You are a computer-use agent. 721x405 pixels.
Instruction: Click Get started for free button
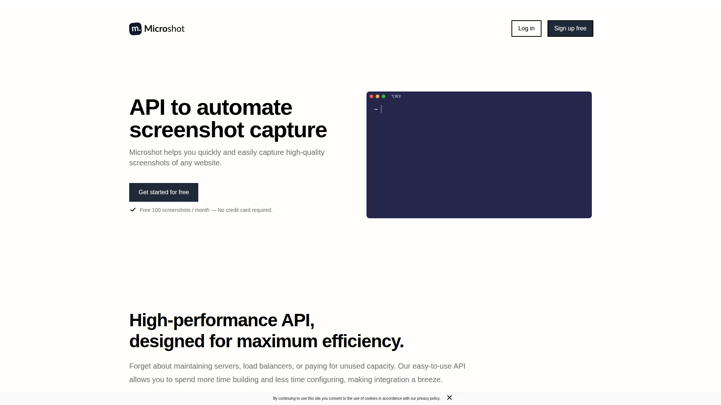(164, 192)
